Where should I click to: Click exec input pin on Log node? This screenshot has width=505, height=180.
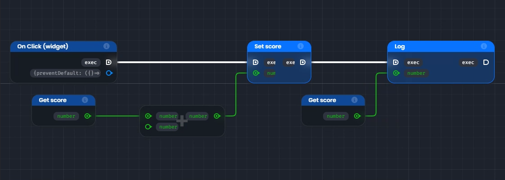pos(396,62)
